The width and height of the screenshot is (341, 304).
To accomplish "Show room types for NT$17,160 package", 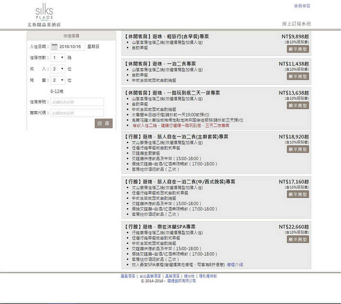I will pos(298,194).
